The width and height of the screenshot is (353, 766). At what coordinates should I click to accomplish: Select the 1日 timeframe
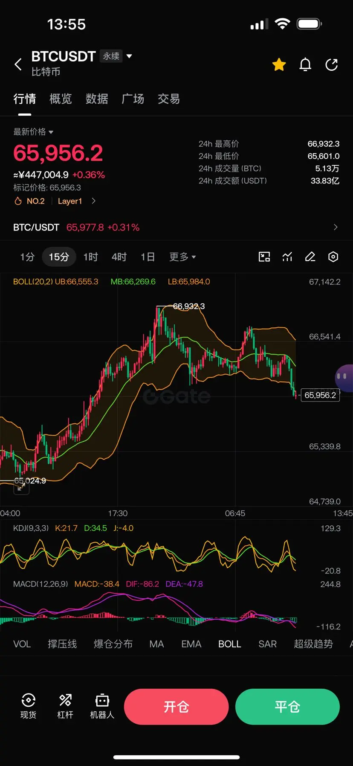[x=148, y=257]
